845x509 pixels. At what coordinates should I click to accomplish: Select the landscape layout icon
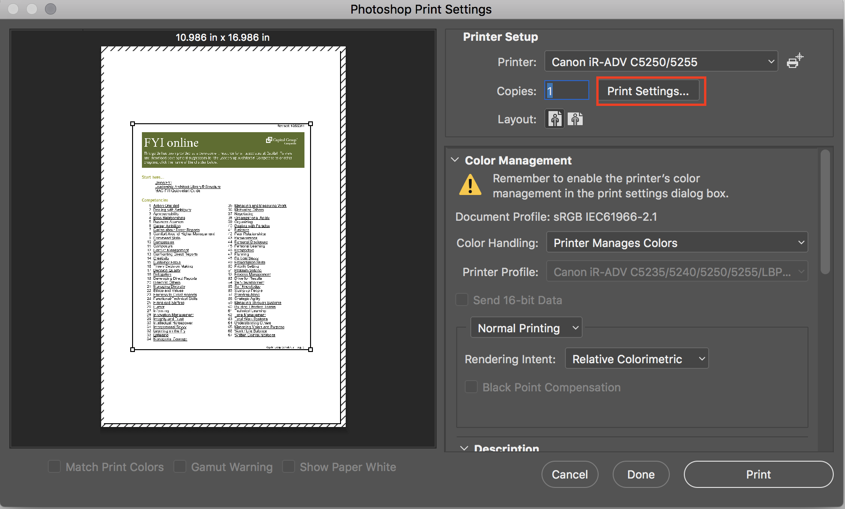pyautogui.click(x=575, y=119)
